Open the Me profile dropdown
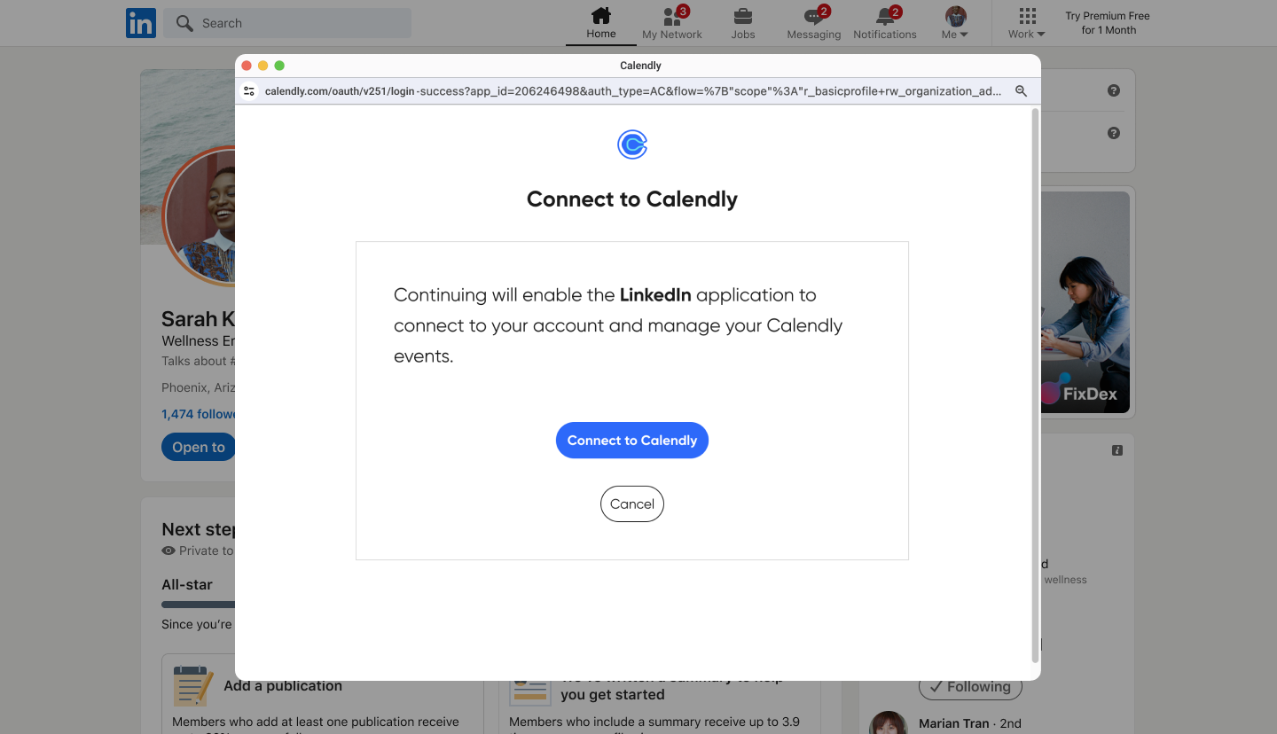Viewport: 1277px width, 734px height. pos(954,21)
